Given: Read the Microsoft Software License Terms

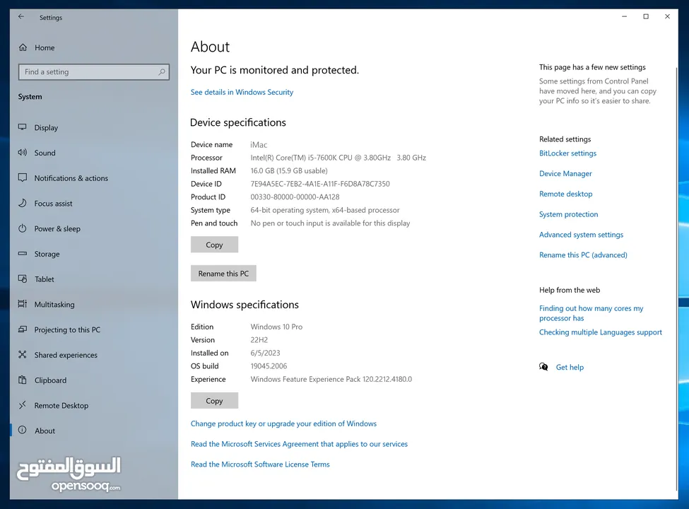Looking at the screenshot, I should (260, 464).
